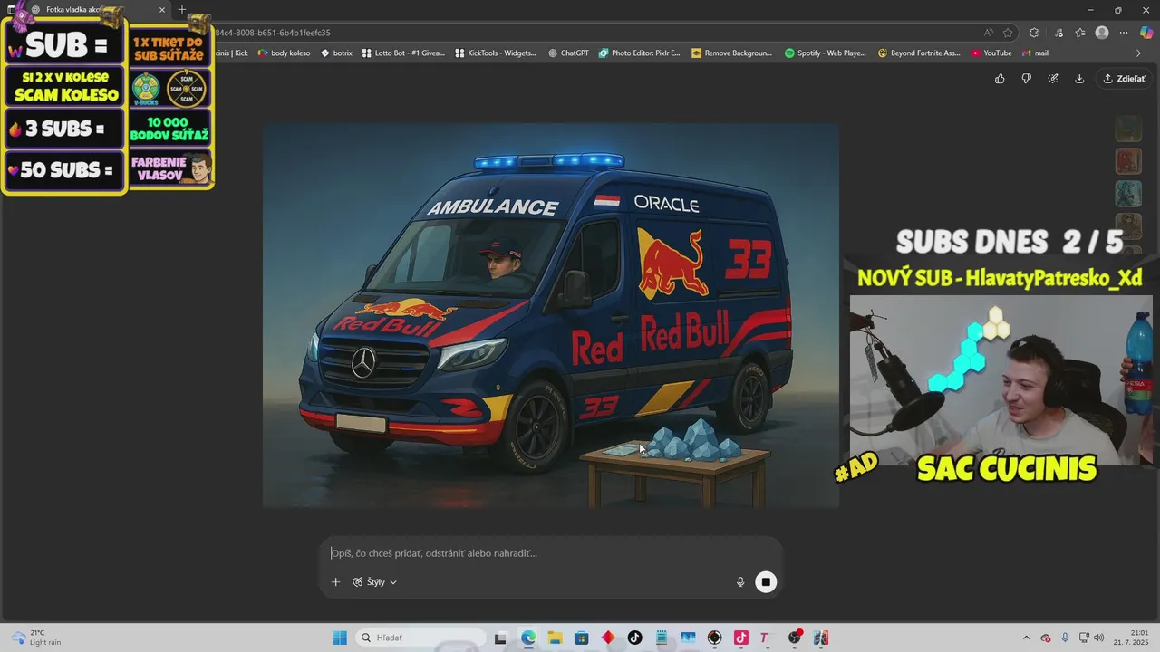Download the generated image

[1079, 79]
